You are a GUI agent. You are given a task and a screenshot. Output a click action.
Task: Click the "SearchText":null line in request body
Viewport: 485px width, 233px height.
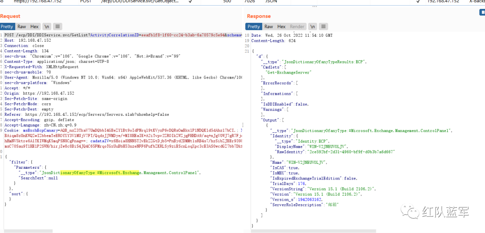point(38,178)
